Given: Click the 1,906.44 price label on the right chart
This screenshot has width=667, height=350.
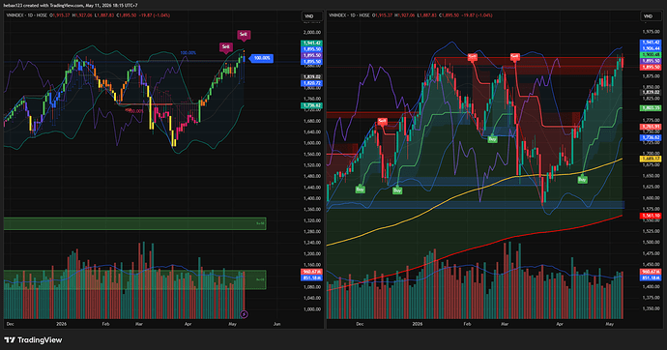Looking at the screenshot, I should point(651,49).
